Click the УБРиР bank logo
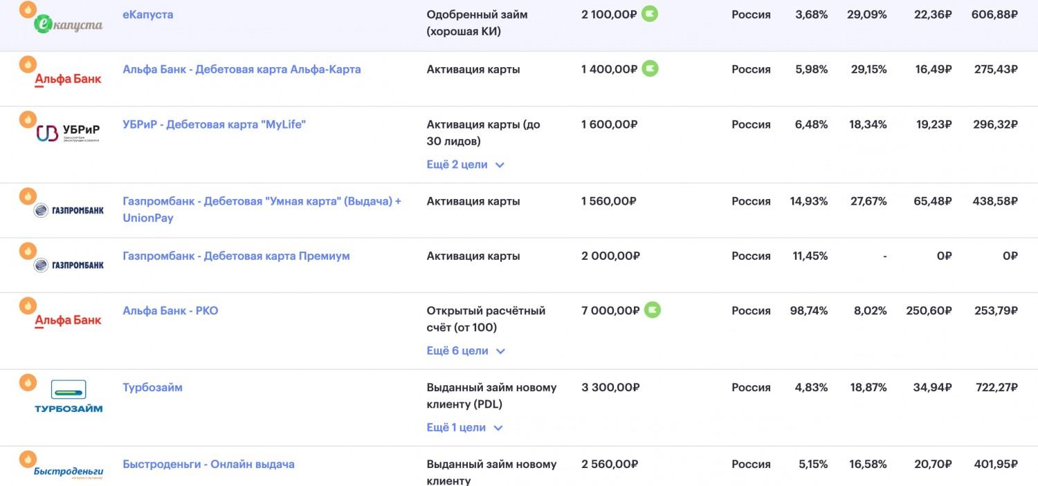 (x=68, y=133)
